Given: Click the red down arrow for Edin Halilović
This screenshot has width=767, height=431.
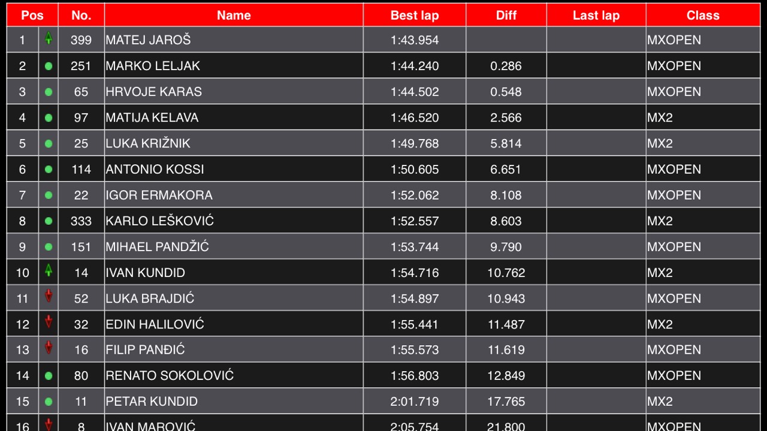Looking at the screenshot, I should pyautogui.click(x=49, y=323).
